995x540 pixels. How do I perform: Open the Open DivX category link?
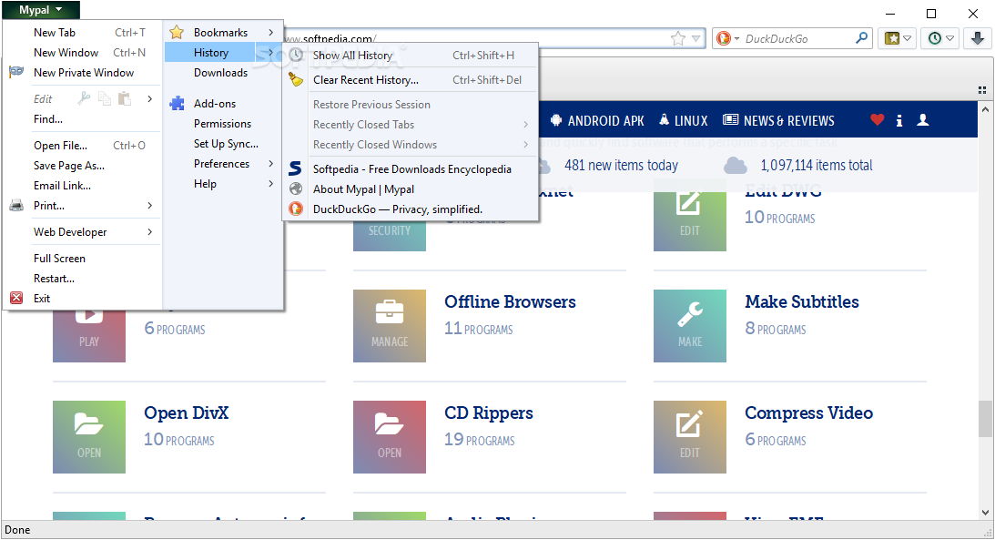(x=187, y=413)
